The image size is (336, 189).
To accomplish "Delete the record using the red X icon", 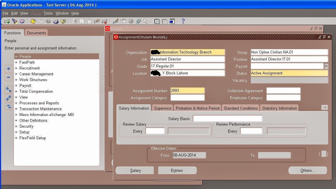I will pyautogui.click(x=105, y=21).
